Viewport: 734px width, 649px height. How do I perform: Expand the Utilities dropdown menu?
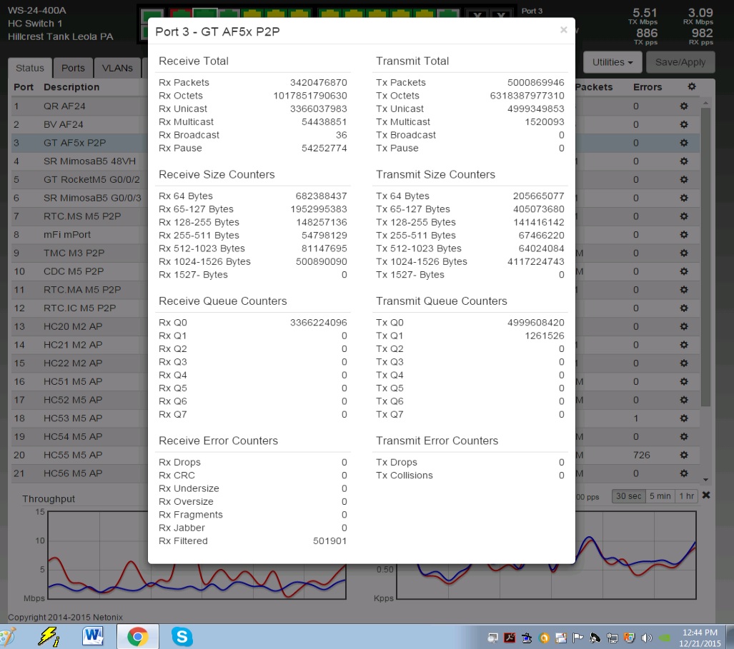pos(613,62)
